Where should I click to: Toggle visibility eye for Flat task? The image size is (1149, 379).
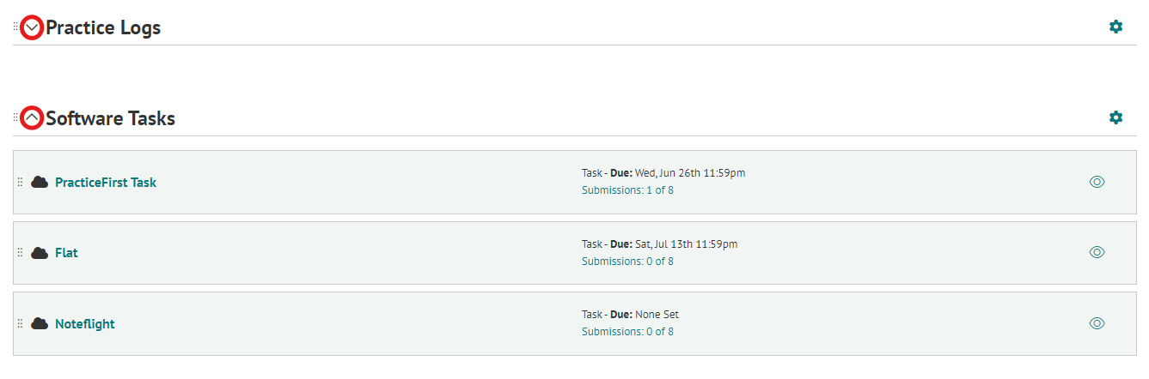(x=1097, y=252)
